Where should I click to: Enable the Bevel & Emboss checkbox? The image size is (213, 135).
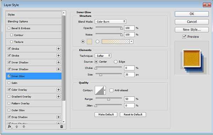pos(9,28)
